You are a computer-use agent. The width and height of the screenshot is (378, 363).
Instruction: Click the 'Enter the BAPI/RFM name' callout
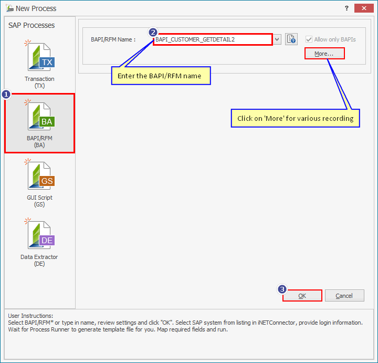[160, 76]
